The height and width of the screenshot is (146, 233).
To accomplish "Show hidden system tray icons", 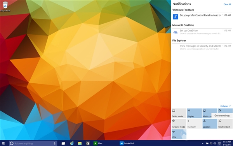I will click(203, 143).
